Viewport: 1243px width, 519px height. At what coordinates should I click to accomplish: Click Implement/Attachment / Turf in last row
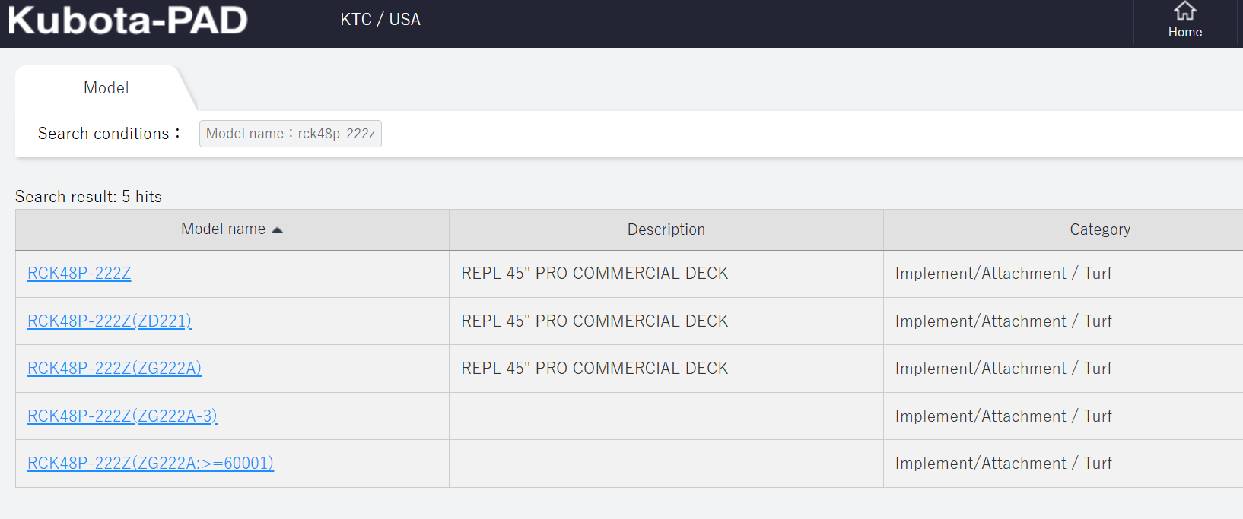click(1003, 464)
